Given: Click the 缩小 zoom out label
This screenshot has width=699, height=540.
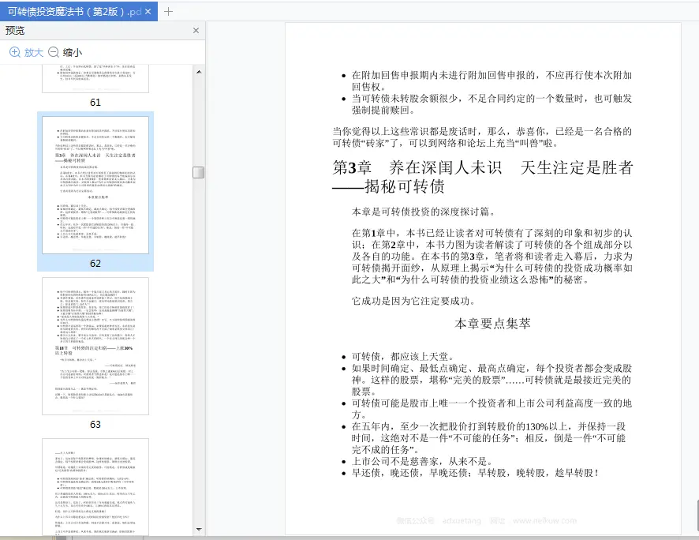Looking at the screenshot, I should [73, 53].
